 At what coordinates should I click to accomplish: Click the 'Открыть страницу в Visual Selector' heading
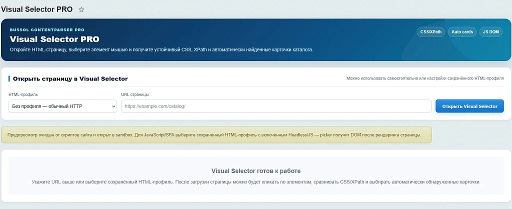click(70, 78)
